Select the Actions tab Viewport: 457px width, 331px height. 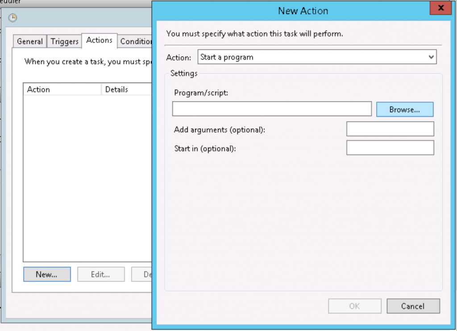[99, 41]
